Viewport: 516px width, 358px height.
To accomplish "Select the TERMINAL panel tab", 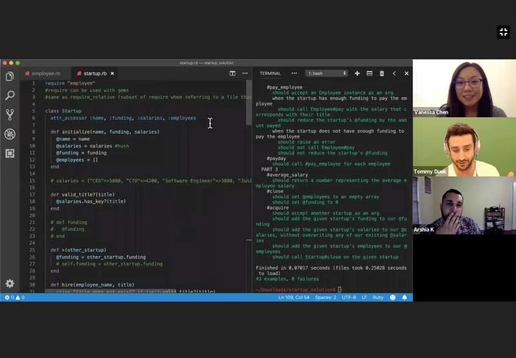I will (x=270, y=73).
